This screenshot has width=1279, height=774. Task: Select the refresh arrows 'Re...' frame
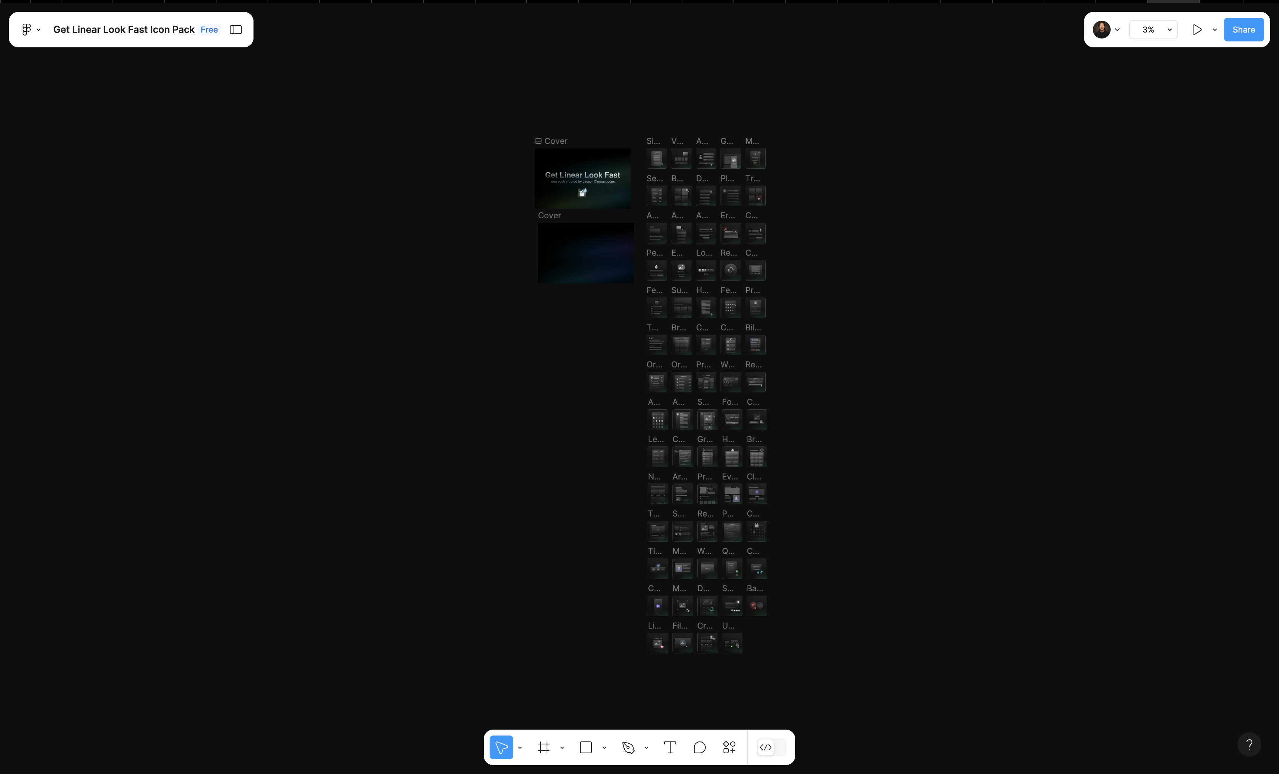pos(730,270)
